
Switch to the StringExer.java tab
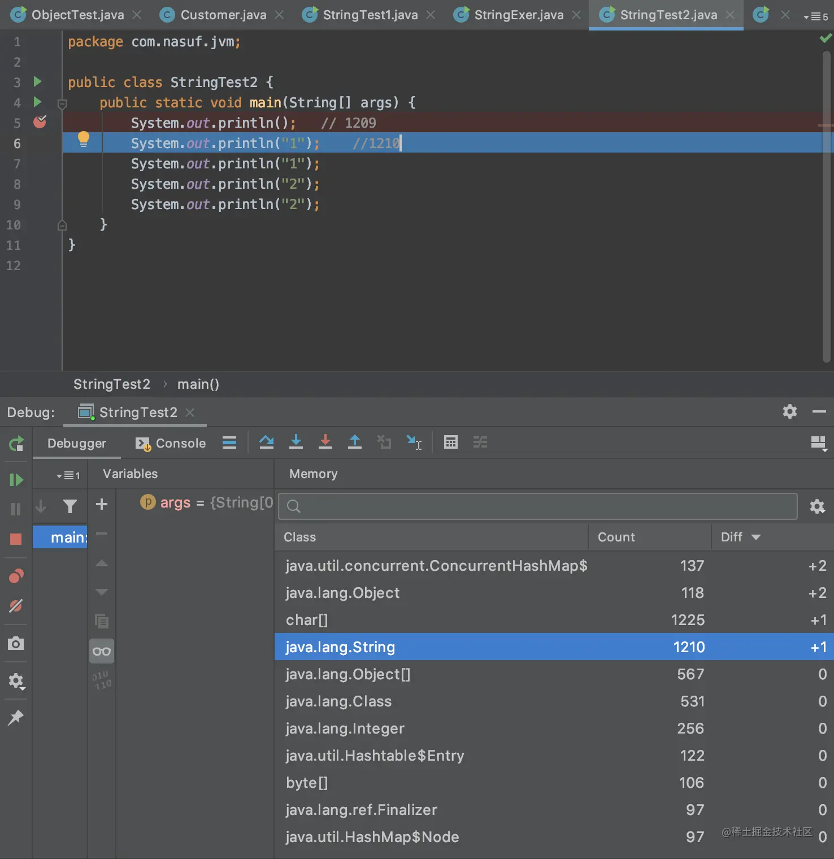(519, 15)
